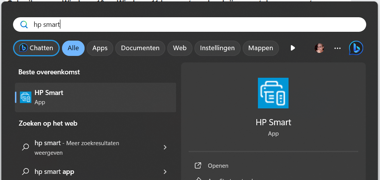Click the large Bing icon at top right
Image resolution: width=380 pixels, height=180 pixels.
pyautogui.click(x=356, y=48)
